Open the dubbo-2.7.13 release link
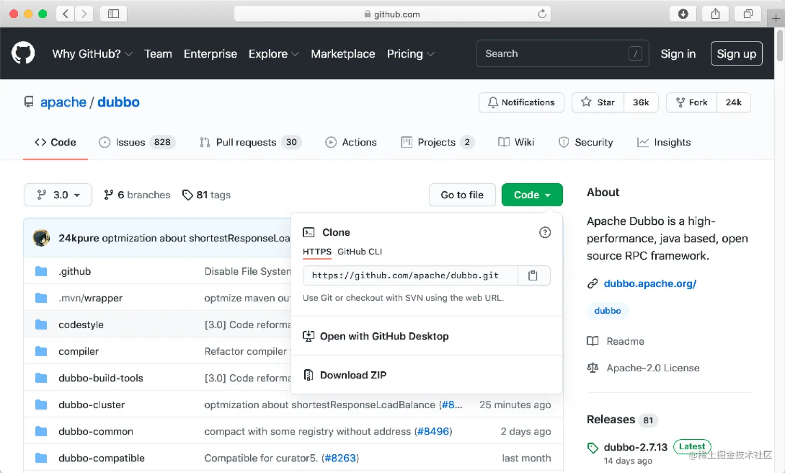 635,447
